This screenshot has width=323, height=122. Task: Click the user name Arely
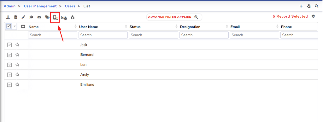(x=85, y=75)
